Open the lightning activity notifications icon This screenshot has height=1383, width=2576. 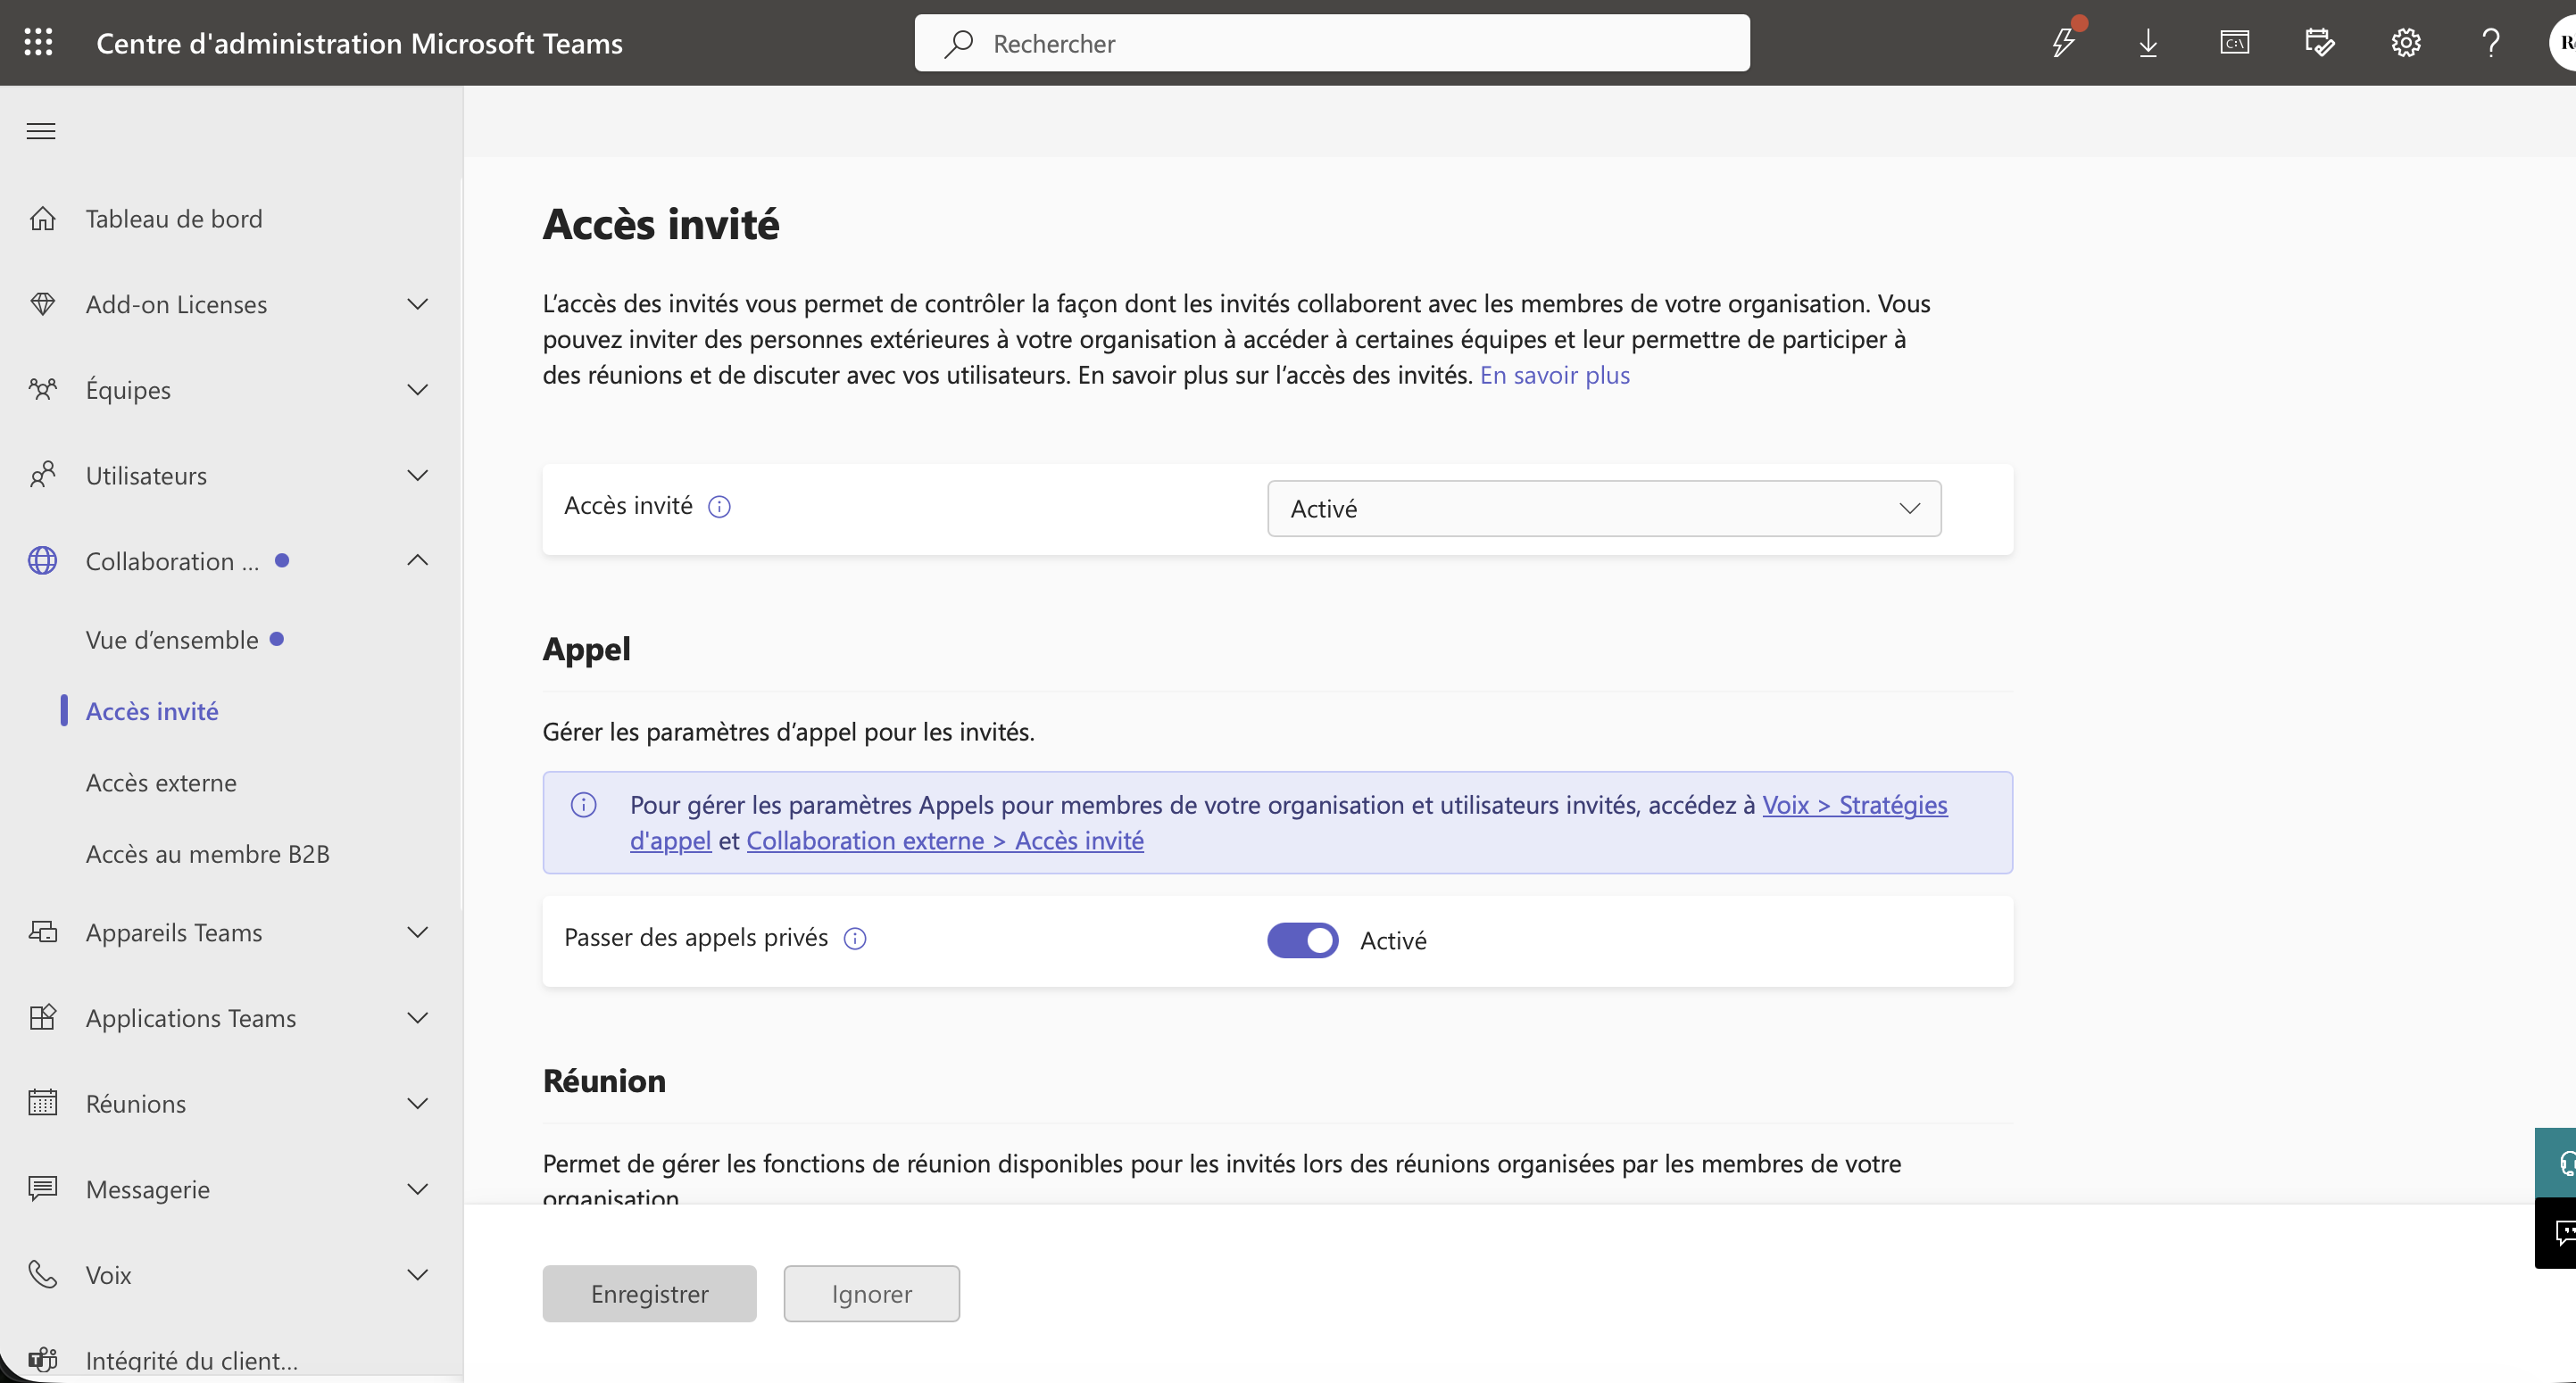[x=2064, y=42]
